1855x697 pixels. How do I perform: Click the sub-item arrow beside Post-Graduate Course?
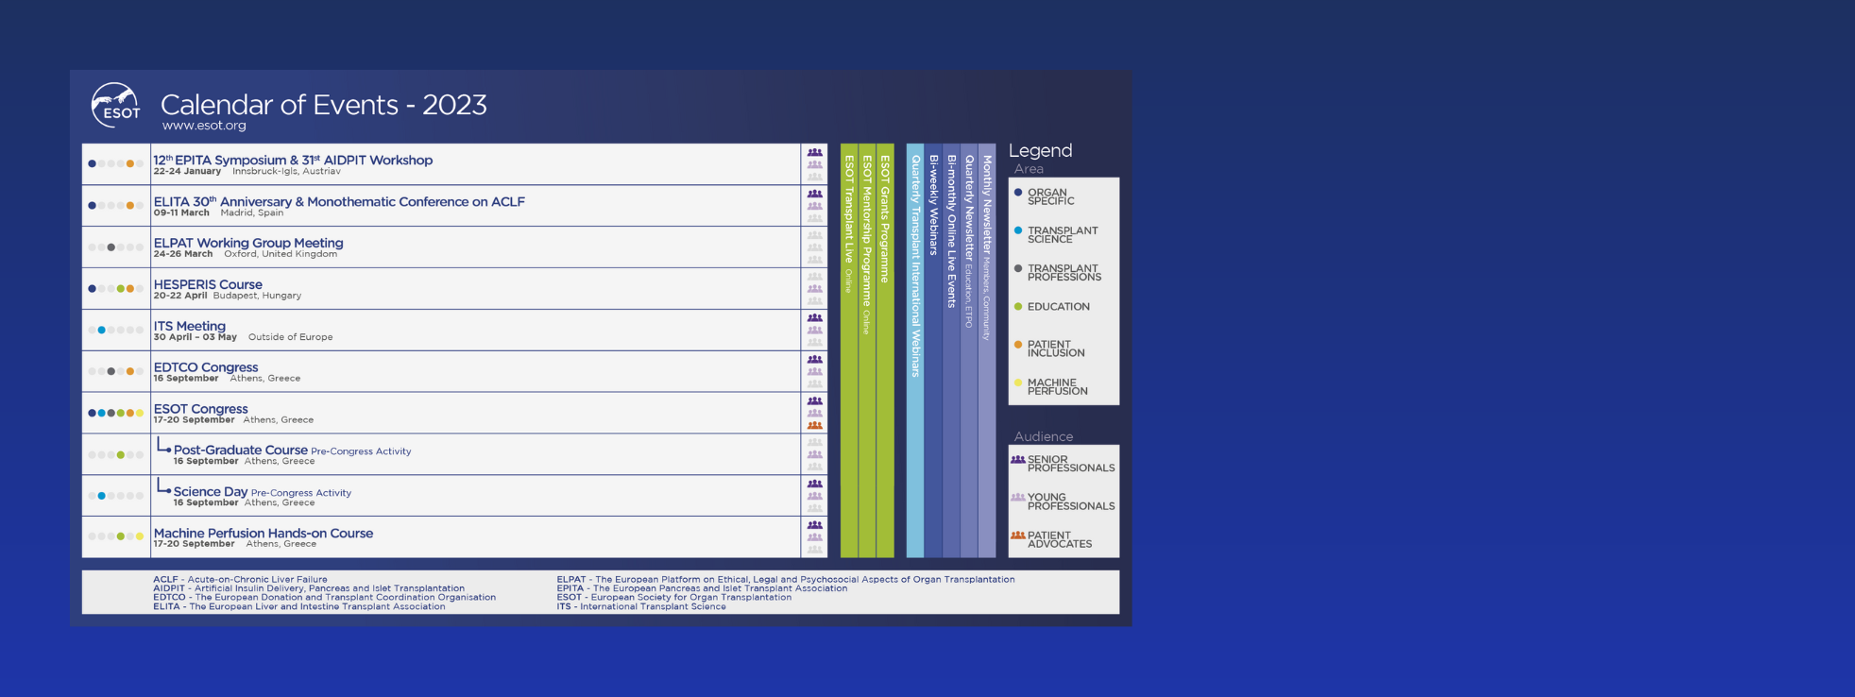[x=163, y=446]
